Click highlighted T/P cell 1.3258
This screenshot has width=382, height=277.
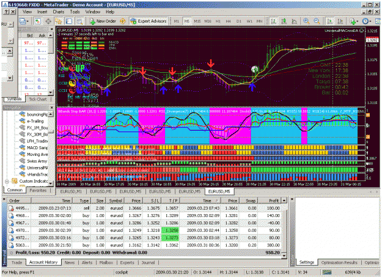point(172,230)
